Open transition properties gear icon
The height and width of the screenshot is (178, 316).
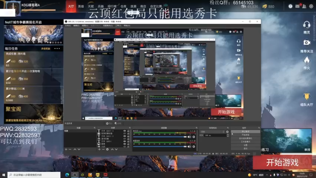(x=228, y=132)
